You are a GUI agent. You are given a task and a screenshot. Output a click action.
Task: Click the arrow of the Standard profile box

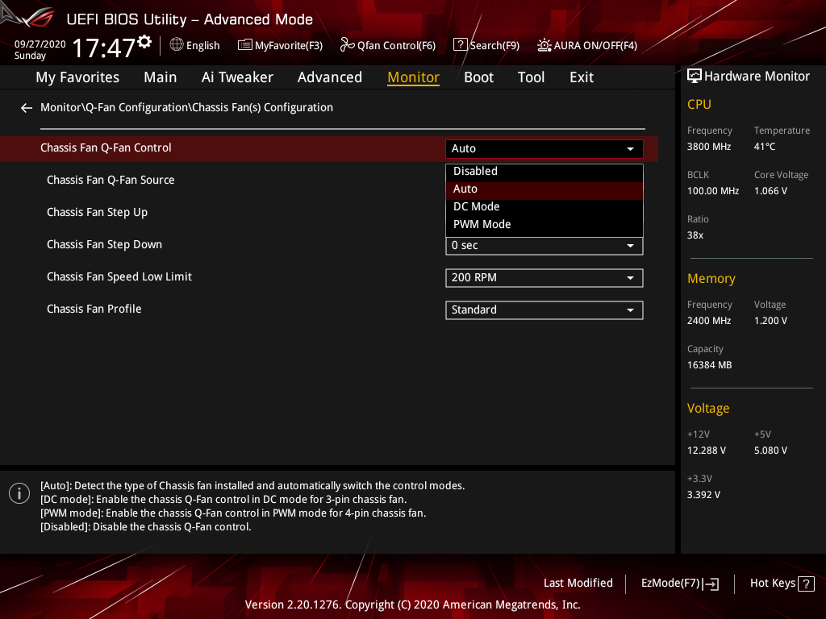click(x=630, y=310)
